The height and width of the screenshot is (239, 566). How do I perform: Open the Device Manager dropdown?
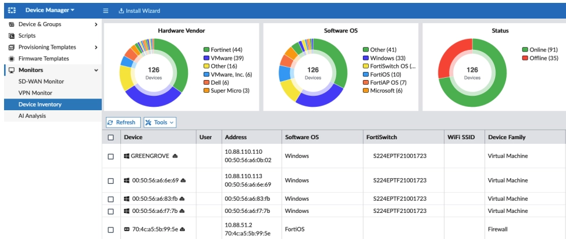tap(50, 10)
